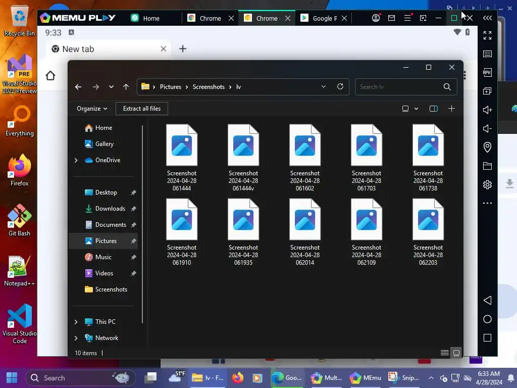Install APK via MEmu sidebar icon

(487, 72)
